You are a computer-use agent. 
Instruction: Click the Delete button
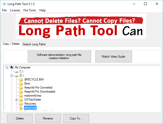(x=20, y=118)
